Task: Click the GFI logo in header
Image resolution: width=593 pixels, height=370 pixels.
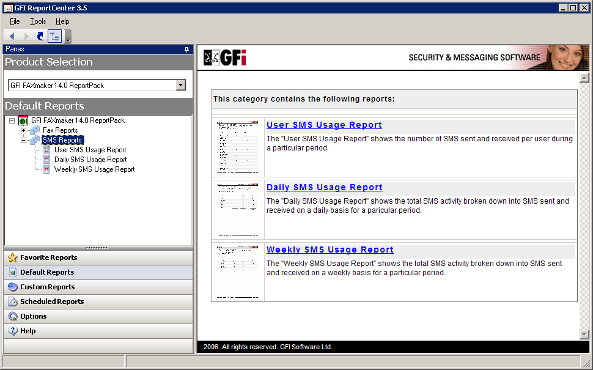Action: (x=225, y=57)
